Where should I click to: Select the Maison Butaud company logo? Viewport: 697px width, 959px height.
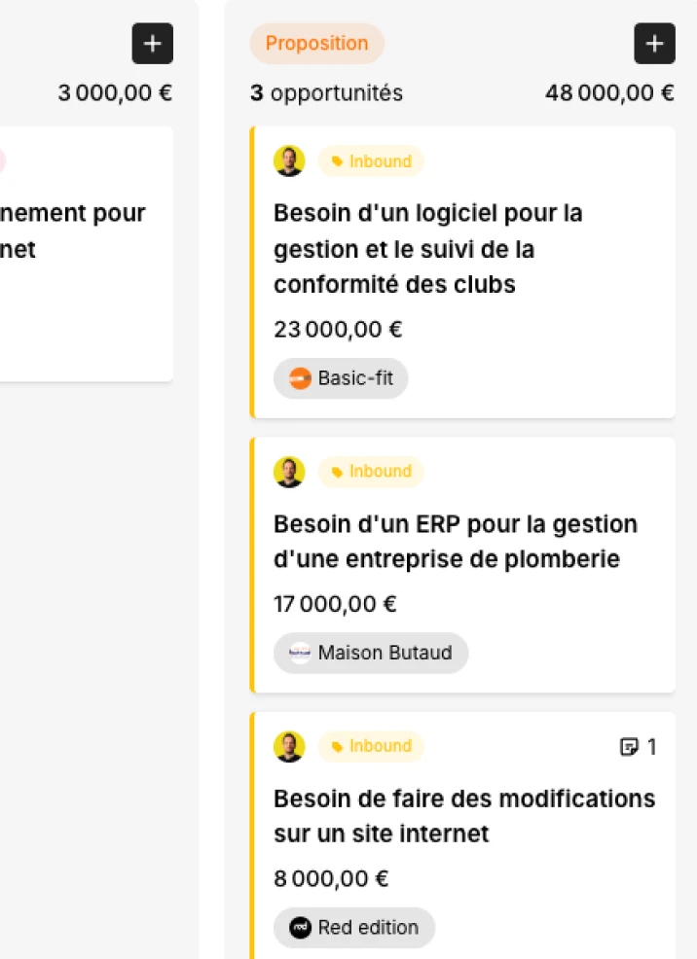click(x=300, y=653)
